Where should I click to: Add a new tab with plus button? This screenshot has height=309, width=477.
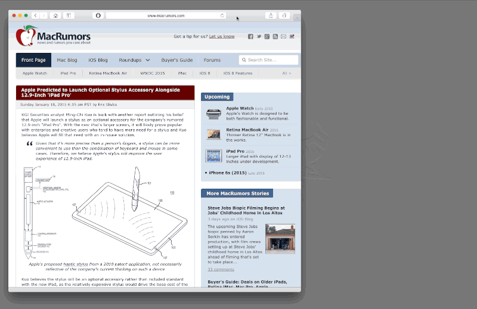pyautogui.click(x=297, y=18)
